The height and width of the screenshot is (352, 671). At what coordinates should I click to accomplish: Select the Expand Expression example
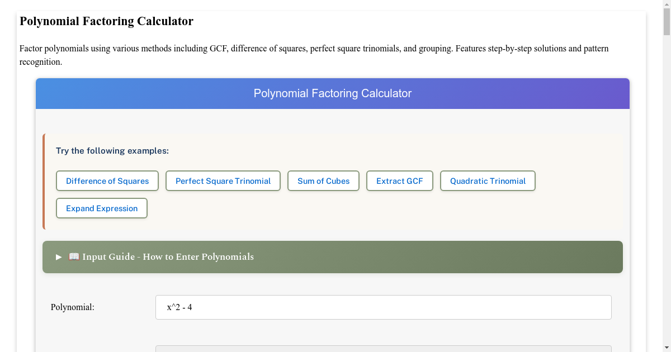101,208
